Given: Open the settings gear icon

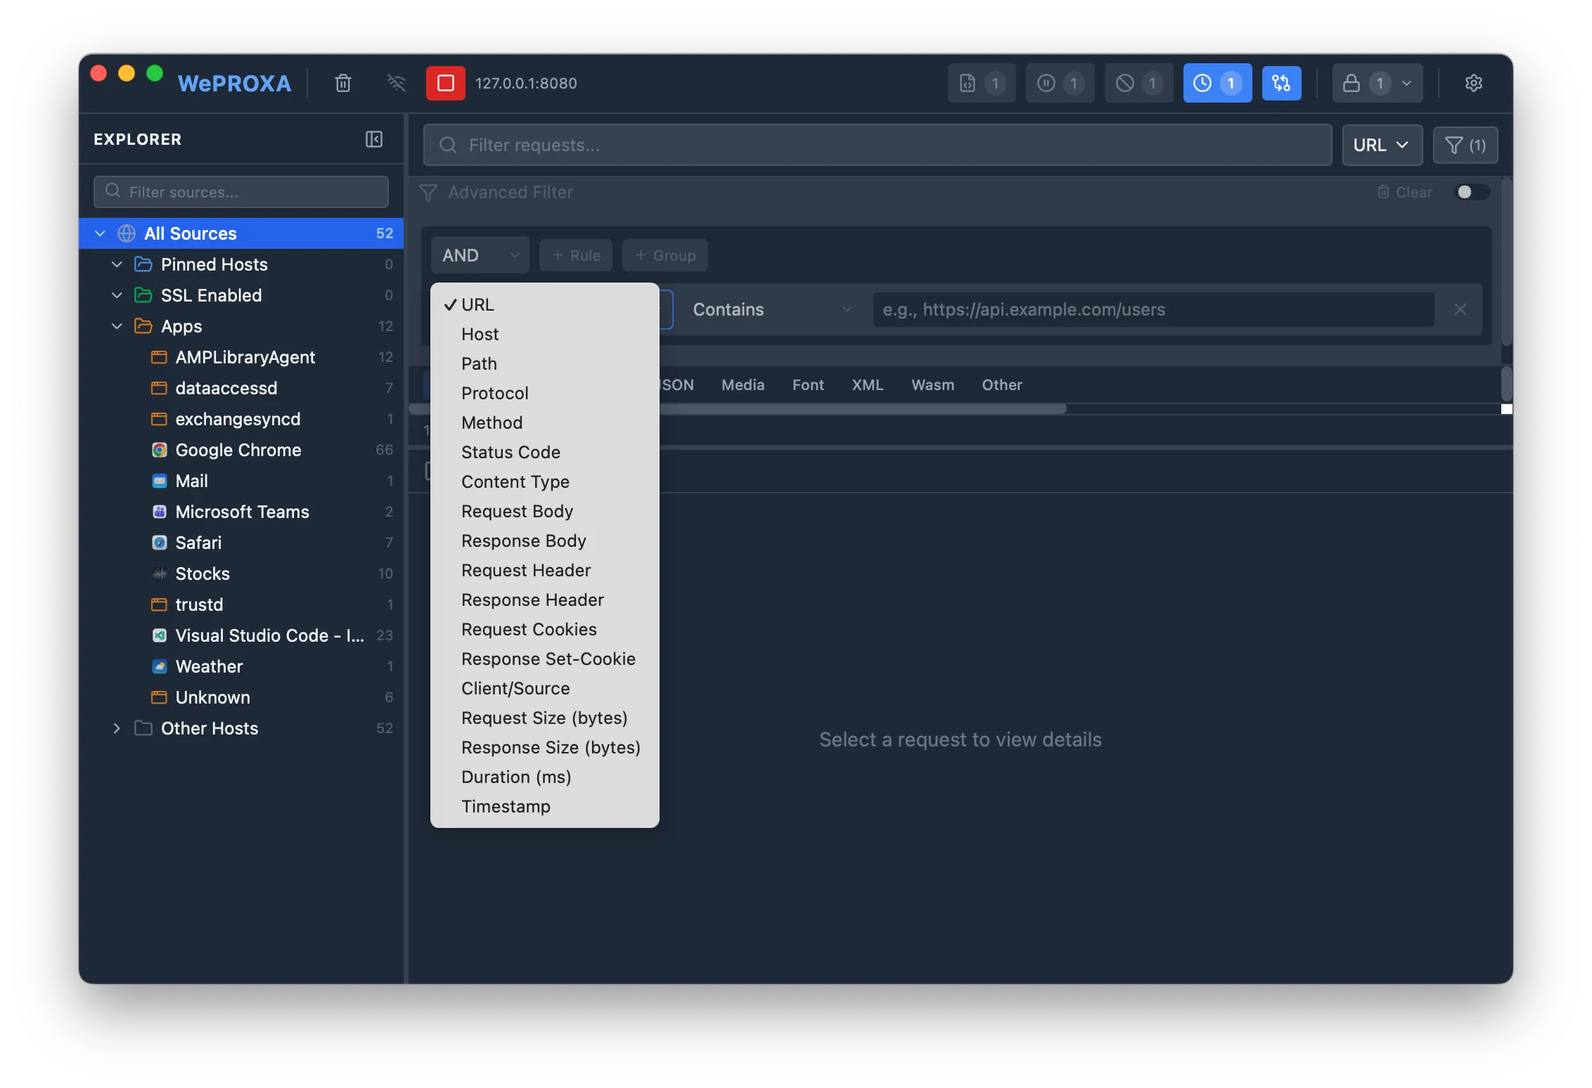Looking at the screenshot, I should click(x=1474, y=83).
